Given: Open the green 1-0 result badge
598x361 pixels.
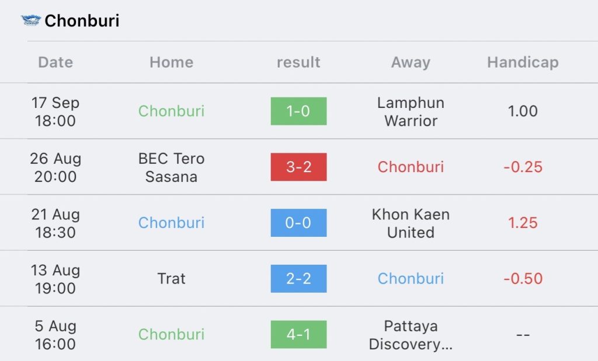Looking at the screenshot, I should click(298, 111).
